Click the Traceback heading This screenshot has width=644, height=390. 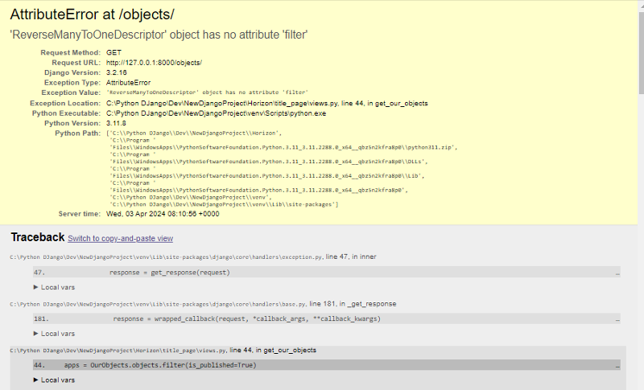[x=37, y=237]
